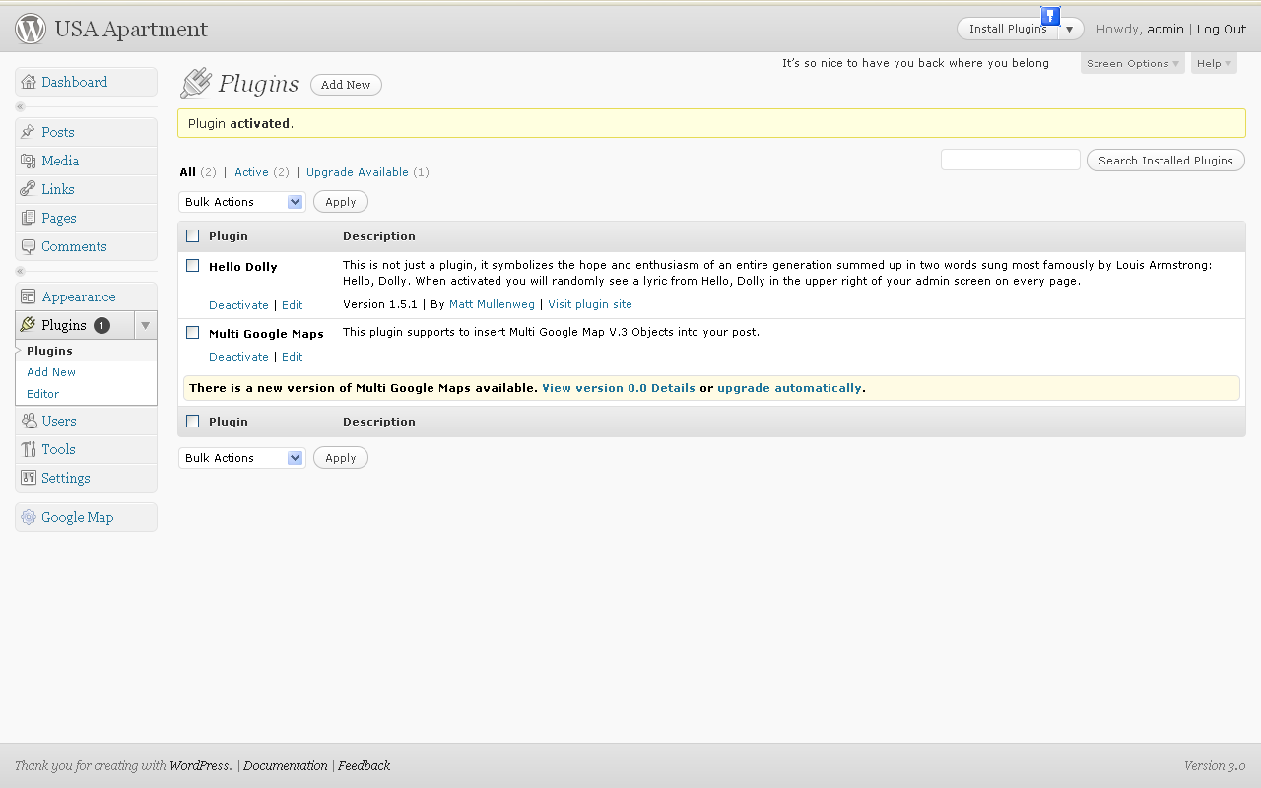Toggle the footer select-all checkbox
This screenshot has height=788, width=1261.
[193, 422]
